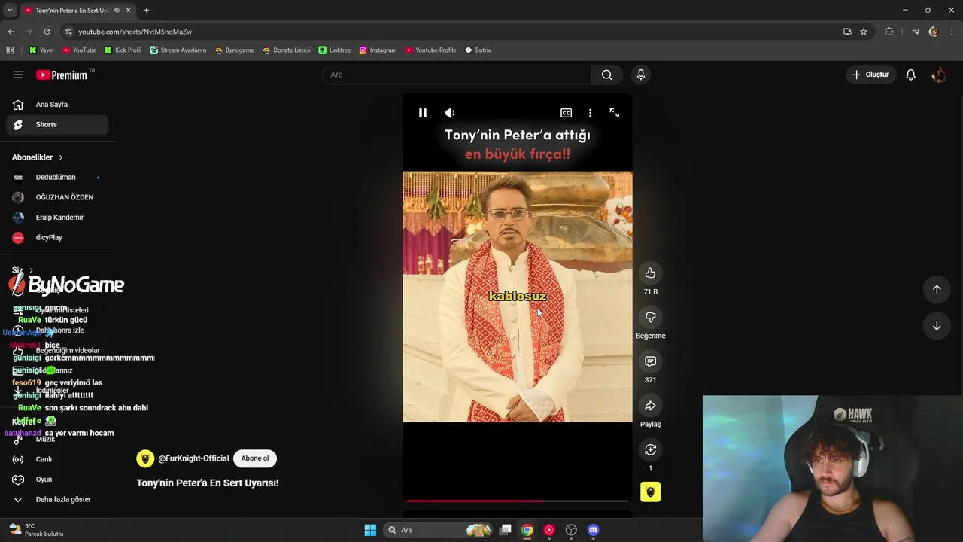Screen dimensions: 963x542
Task: Seek within the red Shorts progress bar
Action: pos(518,501)
